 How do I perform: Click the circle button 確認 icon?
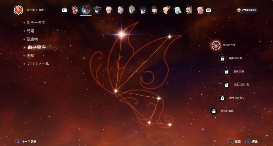[x=231, y=142]
